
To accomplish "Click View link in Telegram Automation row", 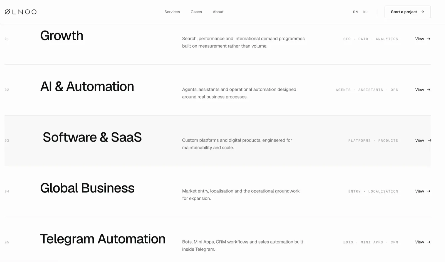I will (x=419, y=242).
